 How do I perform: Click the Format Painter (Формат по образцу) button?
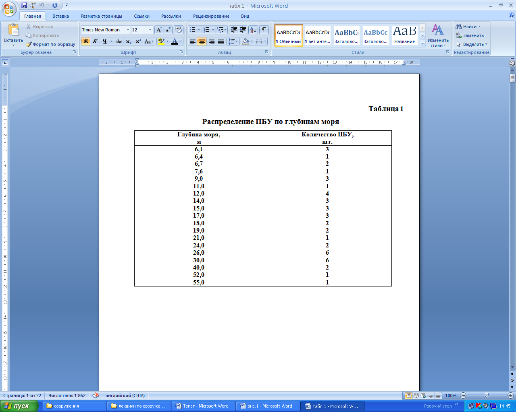(x=50, y=44)
